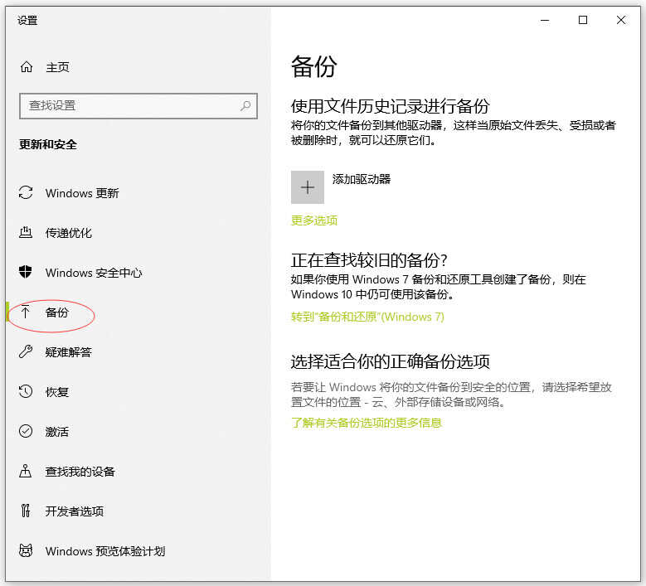Open Windows 安全中心 settings

(x=94, y=273)
